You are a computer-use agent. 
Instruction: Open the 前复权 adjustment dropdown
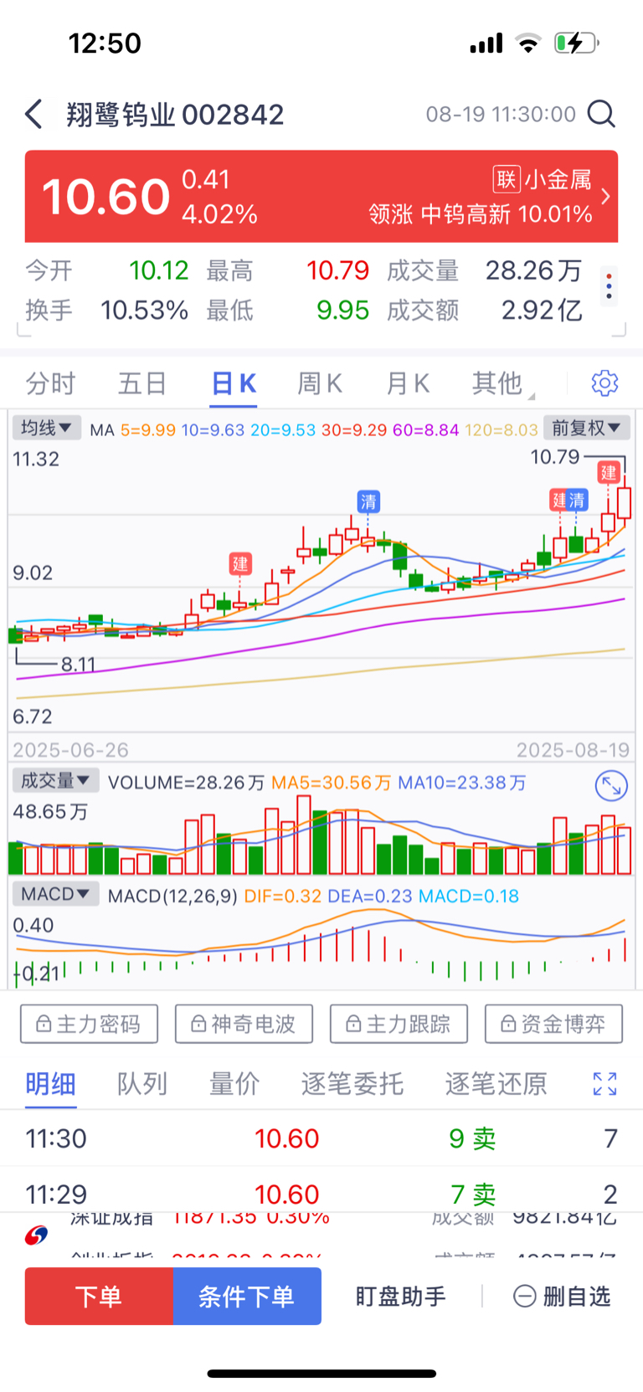pyautogui.click(x=586, y=429)
